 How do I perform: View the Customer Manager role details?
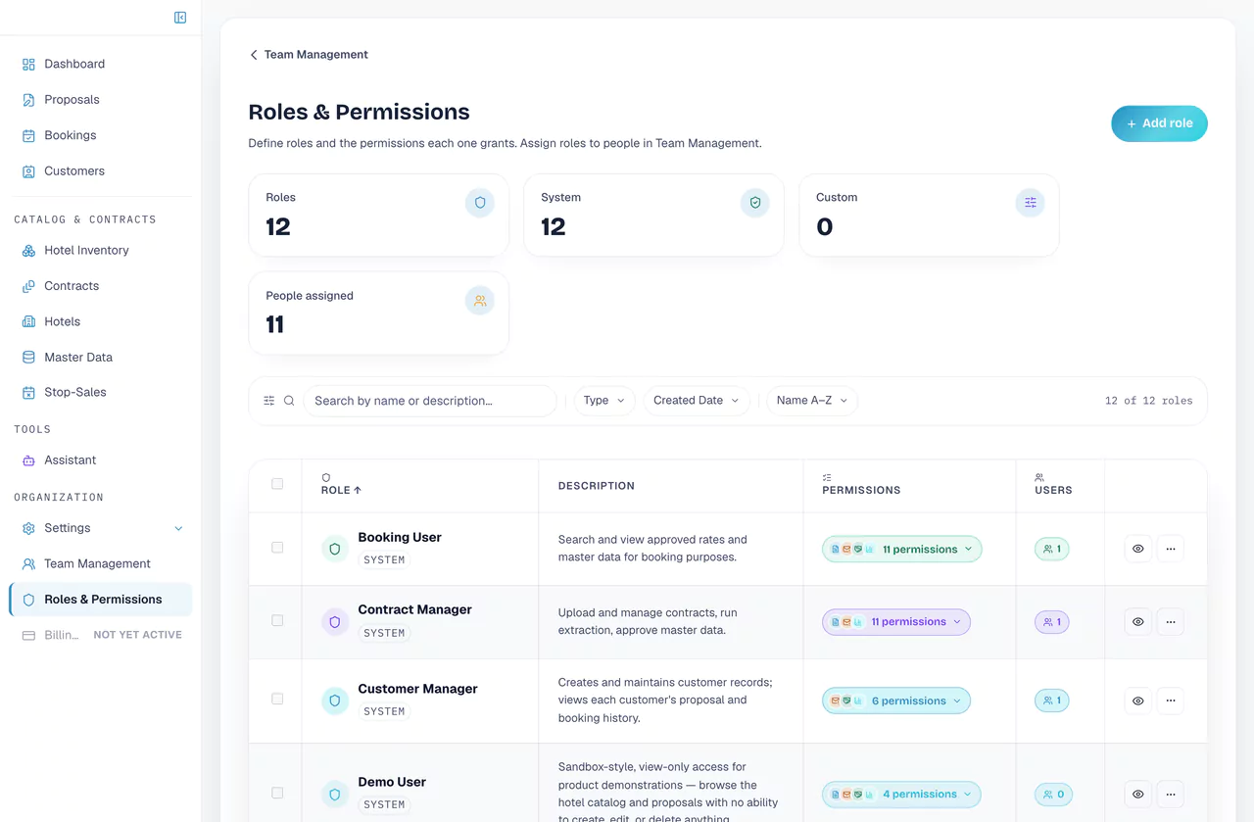pyautogui.click(x=1137, y=701)
